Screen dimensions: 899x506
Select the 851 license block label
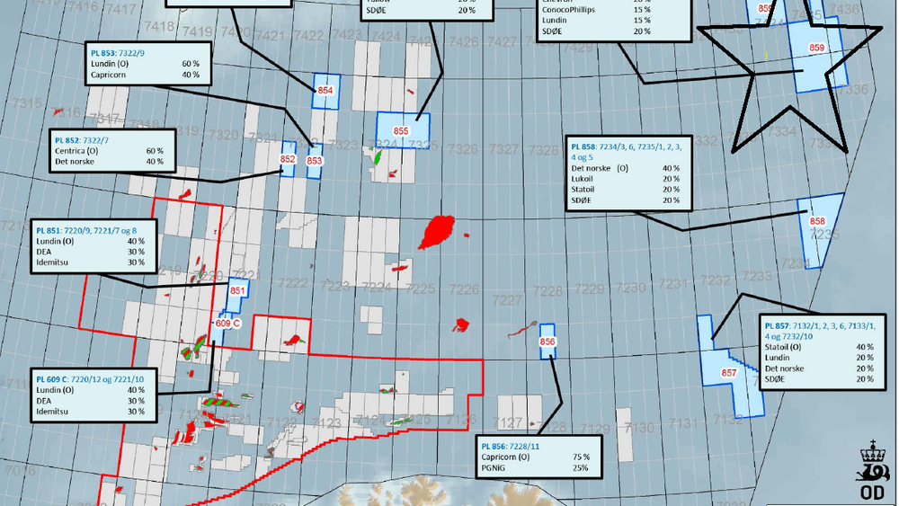click(x=237, y=290)
